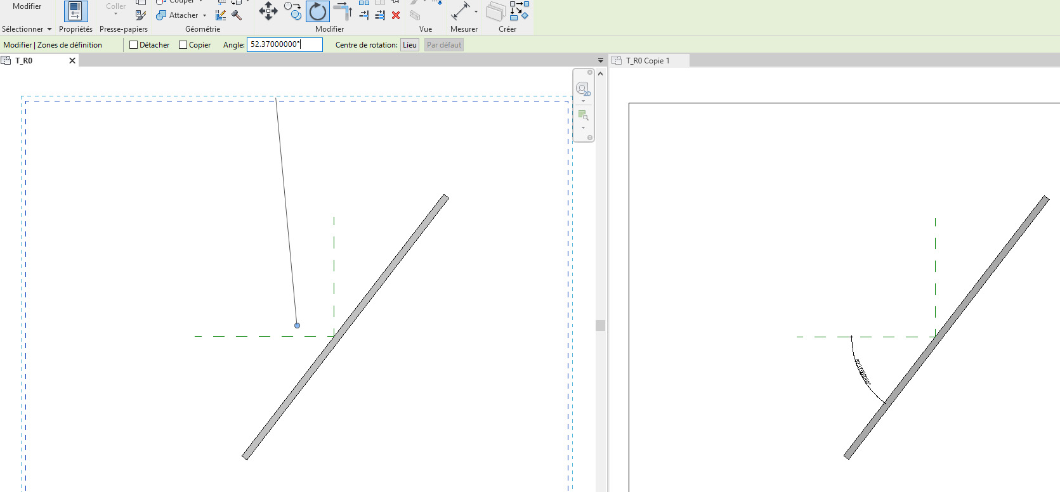This screenshot has width=1060, height=492.
Task: Click the Trim/Extend to corner tool
Action: (x=343, y=11)
